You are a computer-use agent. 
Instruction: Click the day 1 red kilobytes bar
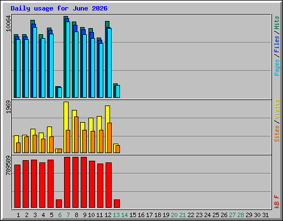point(17,186)
